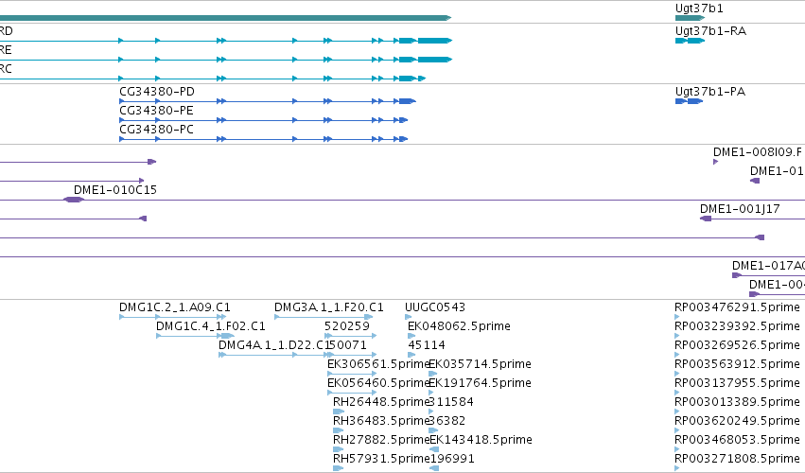Select the EK191764.5prime label
805x473 pixels.
(x=480, y=383)
